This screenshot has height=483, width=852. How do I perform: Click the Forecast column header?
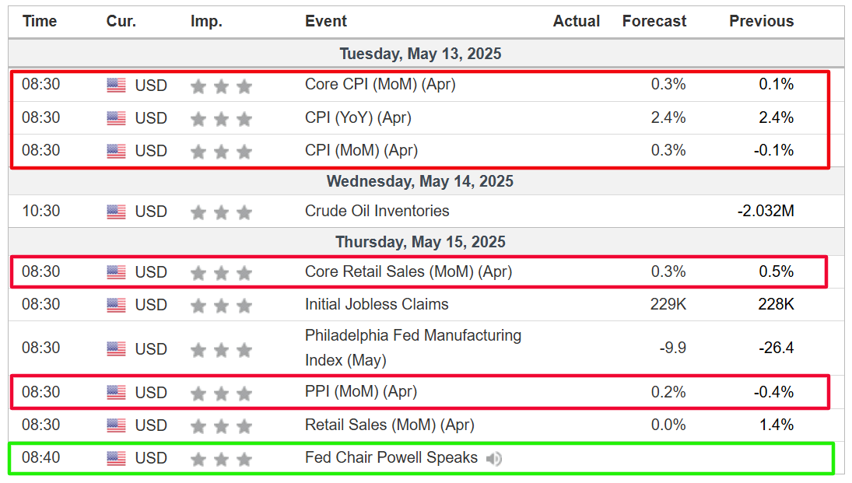654,21
